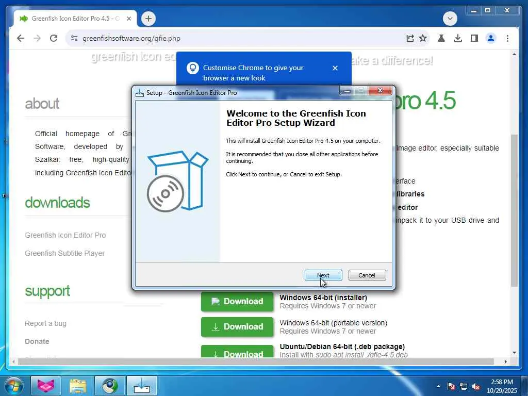This screenshot has height=396, width=528.
Task: Open Report a bug link
Action: pos(45,323)
